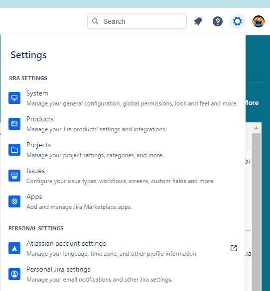270x291 pixels.
Task: Focus the Search input field
Action: 137,21
